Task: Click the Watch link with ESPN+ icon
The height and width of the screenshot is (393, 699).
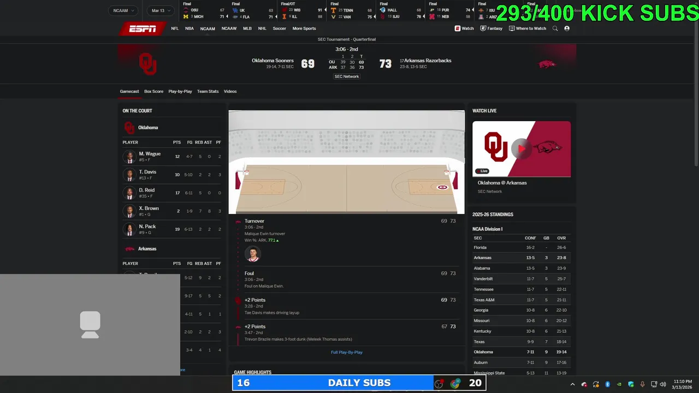Action: [x=464, y=28]
